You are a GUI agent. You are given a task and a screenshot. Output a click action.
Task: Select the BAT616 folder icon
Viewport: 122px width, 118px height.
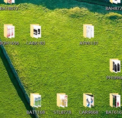tap(115, 100)
